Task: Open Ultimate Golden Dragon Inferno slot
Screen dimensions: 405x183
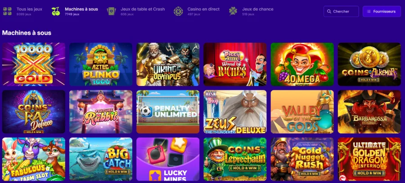Action: tap(369, 159)
